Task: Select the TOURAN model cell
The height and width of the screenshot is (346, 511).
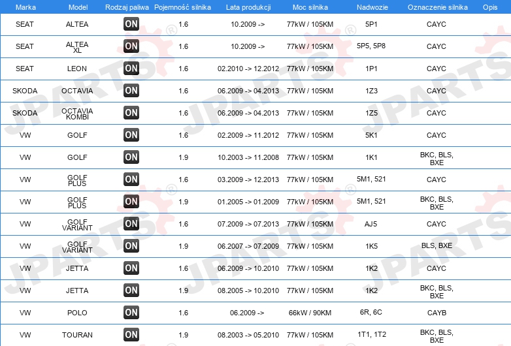Action: 77,335
